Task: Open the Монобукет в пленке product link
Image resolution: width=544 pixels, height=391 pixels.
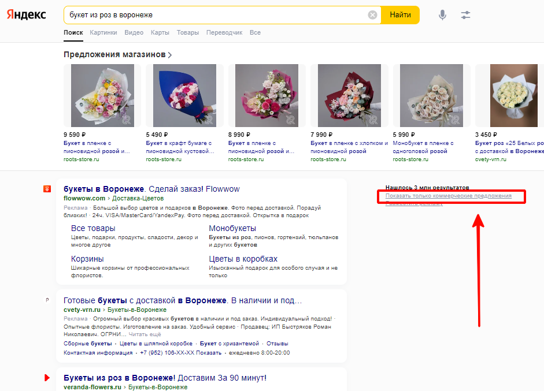Action: (x=423, y=147)
